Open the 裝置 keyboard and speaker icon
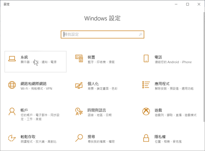Viewport: 205px width, 151px height. pos(79,58)
